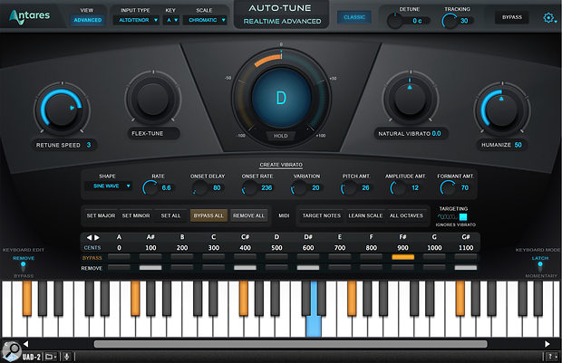Screen dimensions: 562x363
Task: Open the UAD-2 folder preset menu
Action: 50,357
